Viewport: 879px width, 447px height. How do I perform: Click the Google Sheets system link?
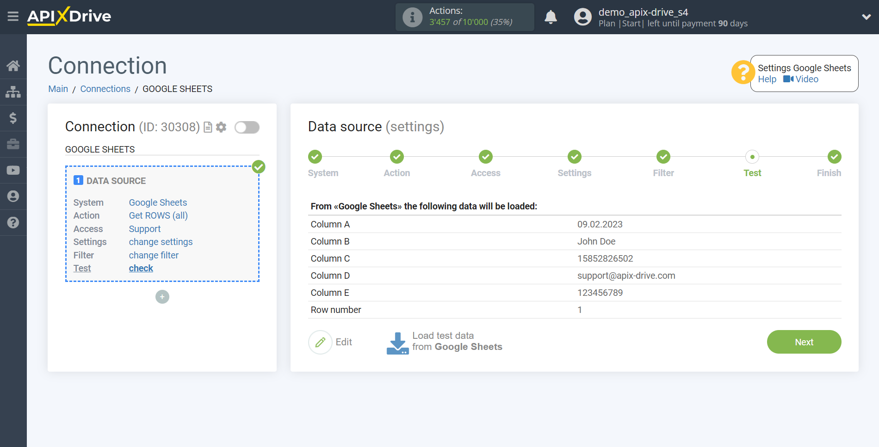158,202
